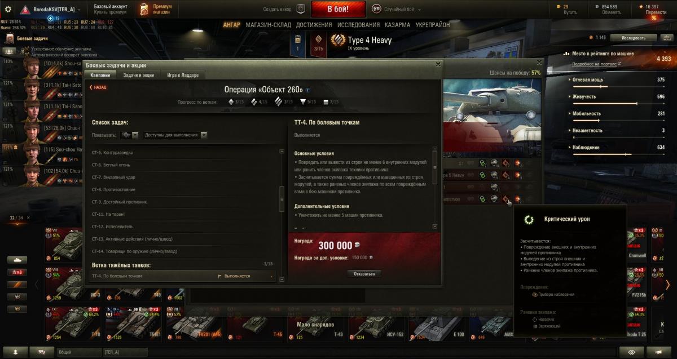Go back with the НАЗАД link

98,87
